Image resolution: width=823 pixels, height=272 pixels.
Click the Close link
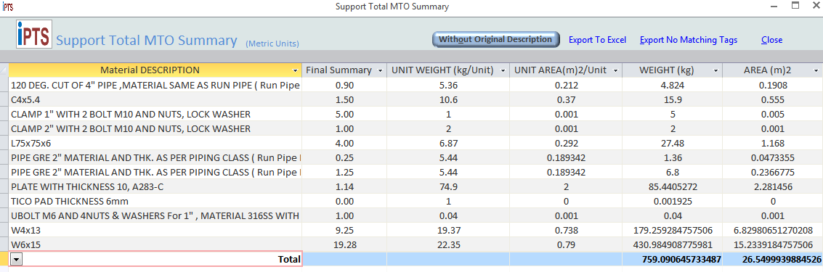pos(771,40)
